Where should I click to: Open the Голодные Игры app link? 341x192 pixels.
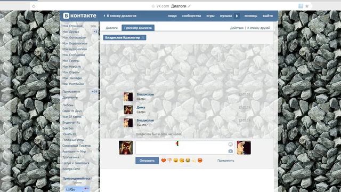click(73, 140)
